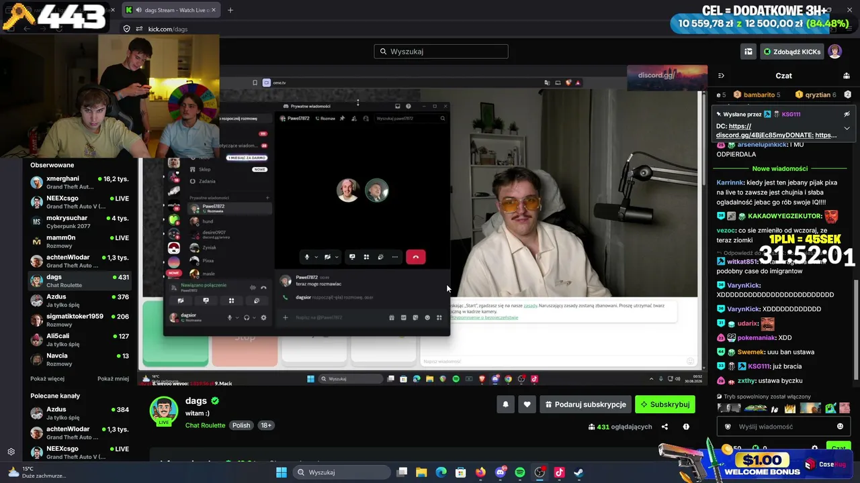Viewport: 860px width, 483px height.
Task: Open the emoji picker in chat
Action: coord(840,427)
